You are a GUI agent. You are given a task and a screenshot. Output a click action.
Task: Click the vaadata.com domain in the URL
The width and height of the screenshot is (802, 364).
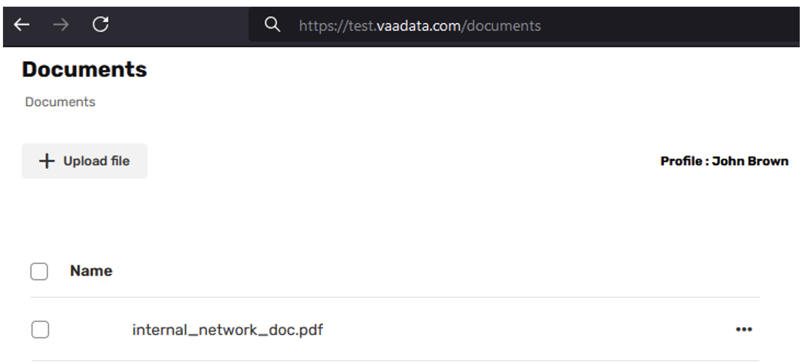click(418, 26)
